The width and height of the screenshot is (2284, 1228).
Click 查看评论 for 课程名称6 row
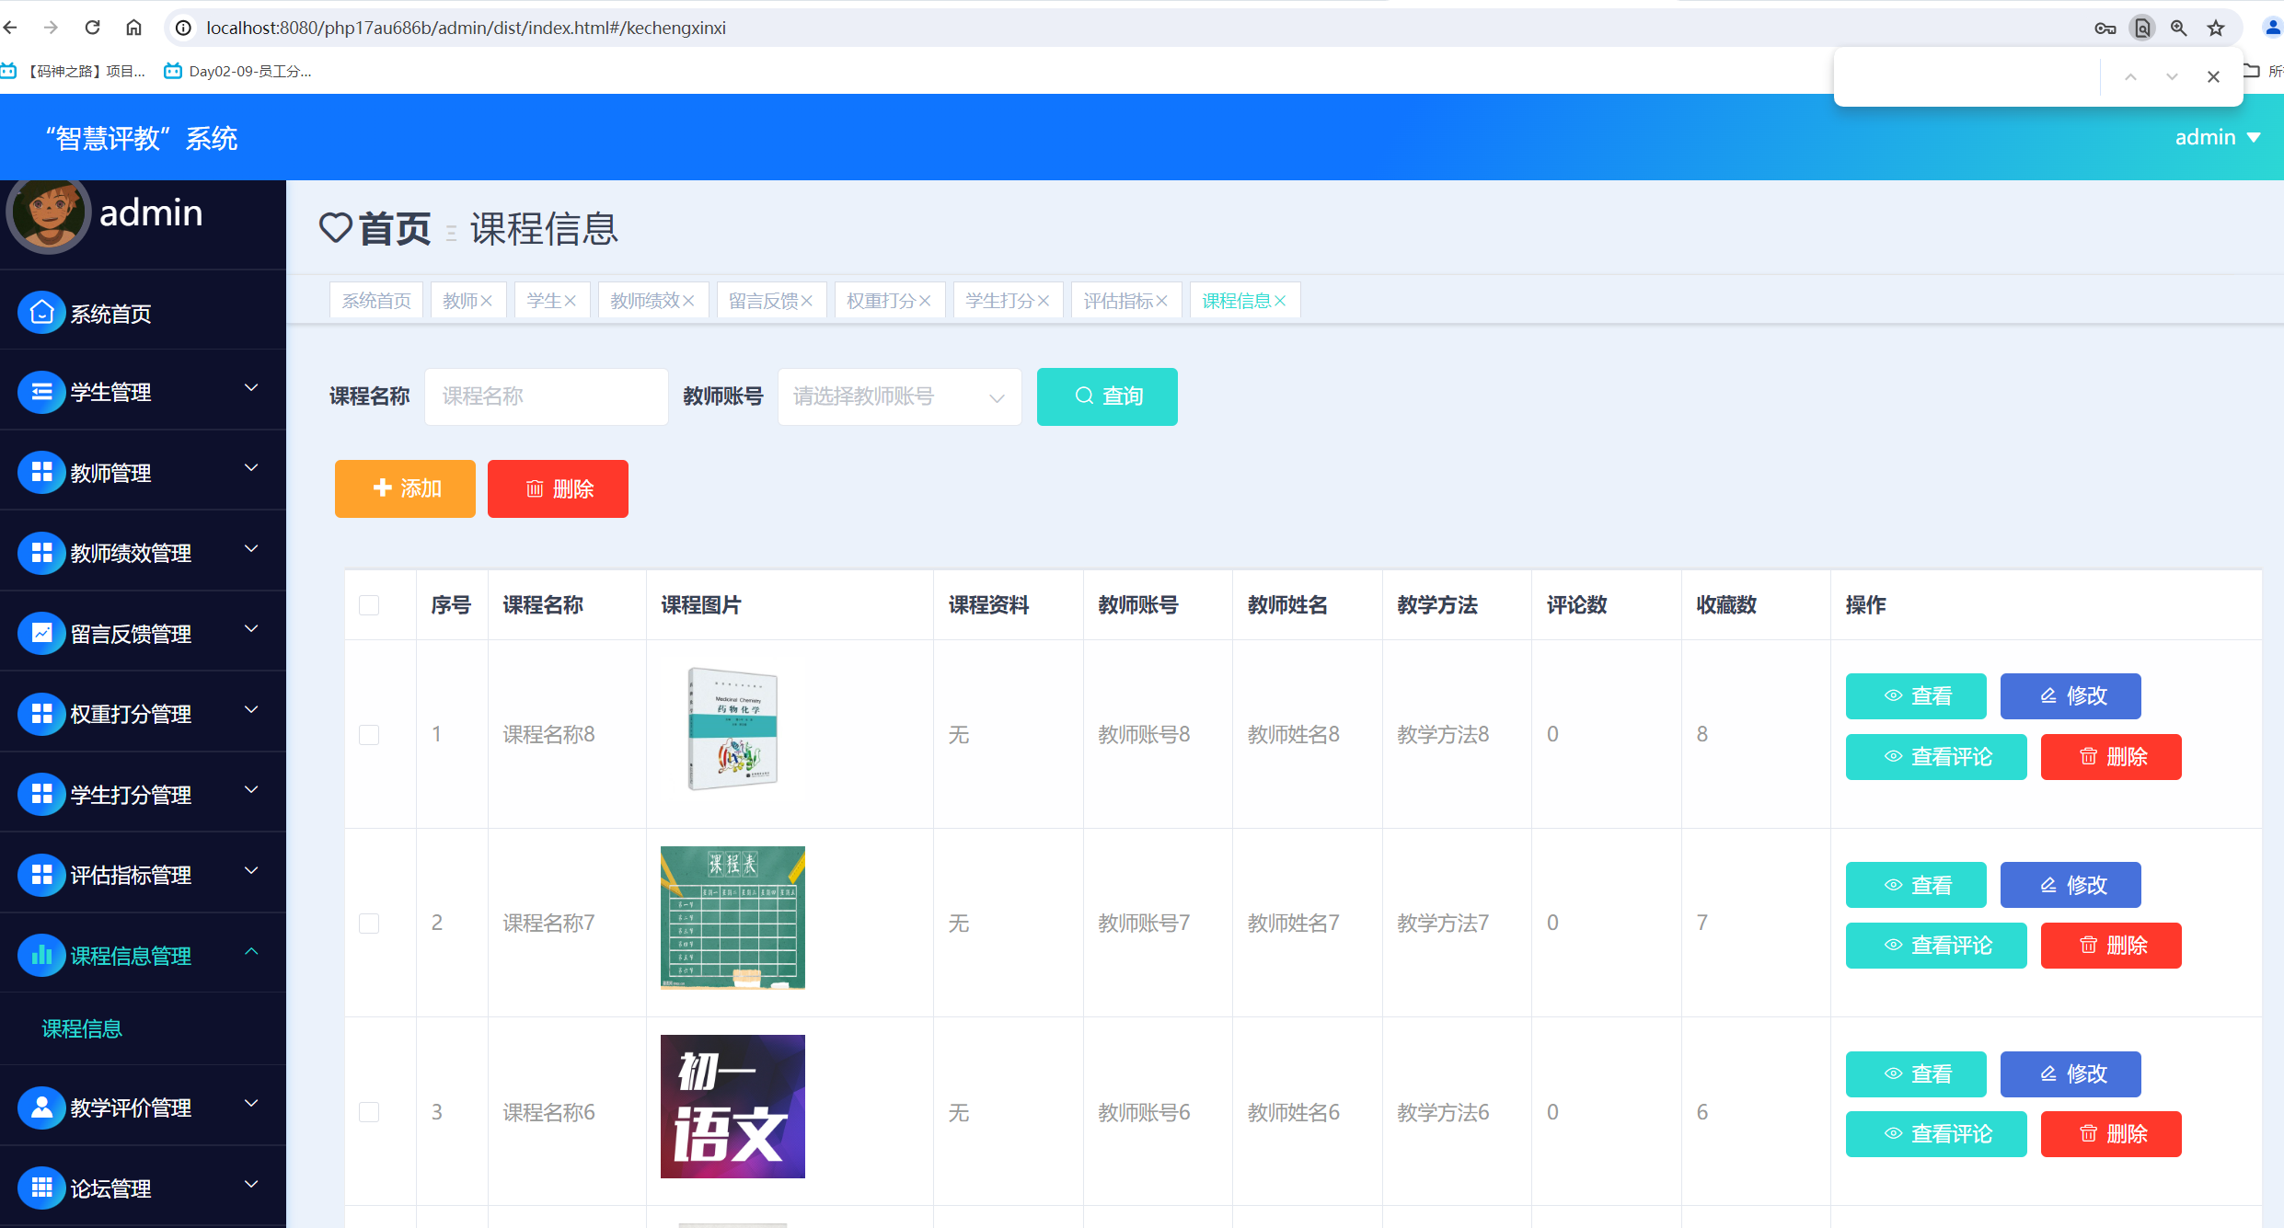click(1936, 1134)
